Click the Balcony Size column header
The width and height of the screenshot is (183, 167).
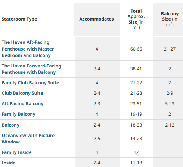click(x=170, y=19)
